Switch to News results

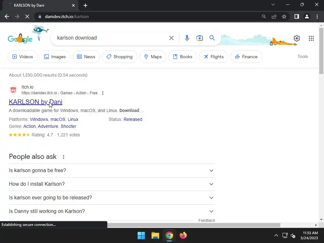pos(86,57)
